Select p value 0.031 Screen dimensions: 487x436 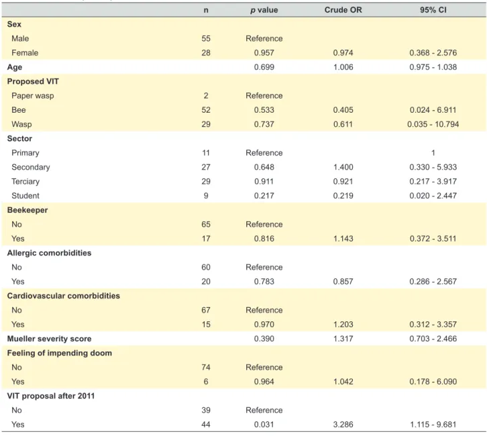[x=264, y=424]
